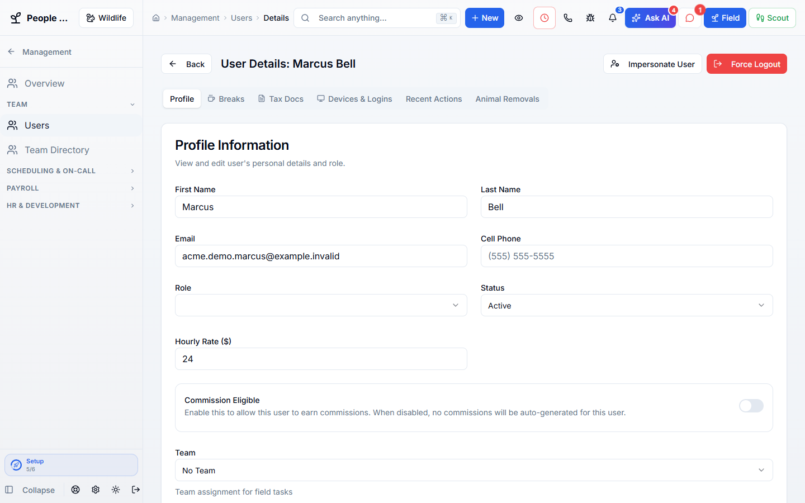Screen dimensions: 805x503
Task: Click the Cell Phone input field
Action: [627, 256]
